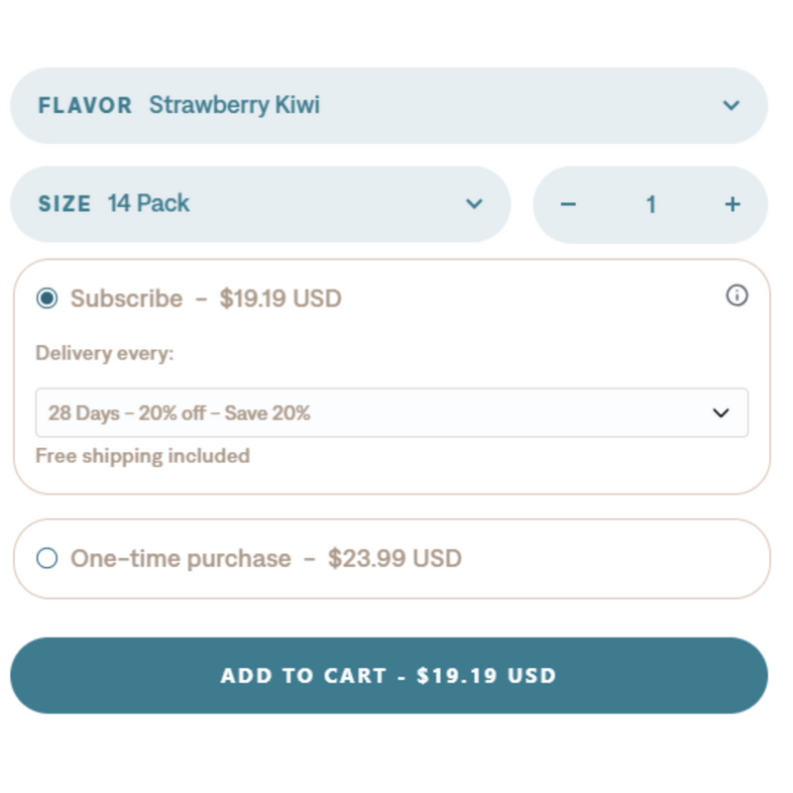Select the Subscribe radio button
The width and height of the screenshot is (793, 793).
47,298
